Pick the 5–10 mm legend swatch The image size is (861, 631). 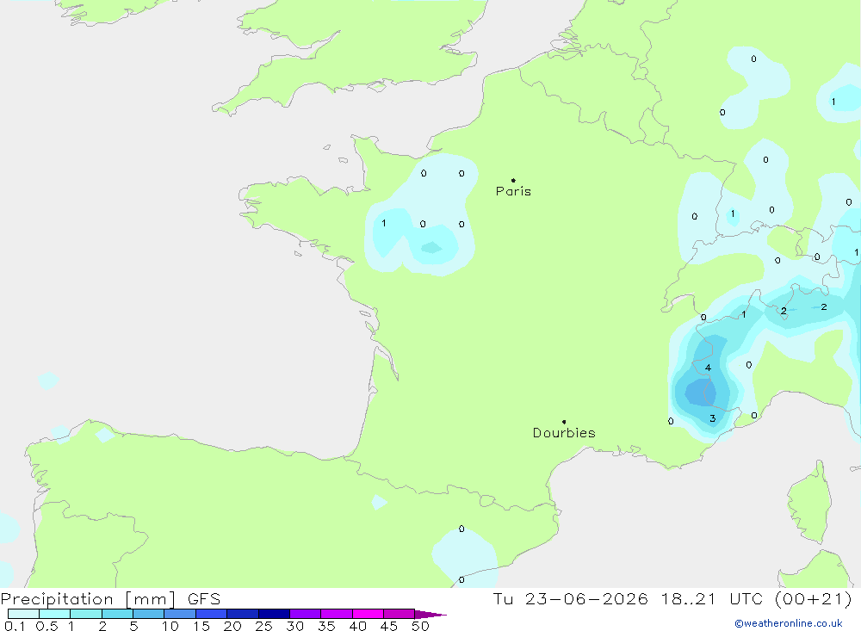149,614
